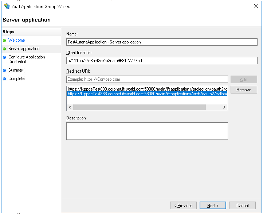Viewport: 263px width, 214px height.
Task: Click the blue bullet beside Summary
Action: point(4,70)
